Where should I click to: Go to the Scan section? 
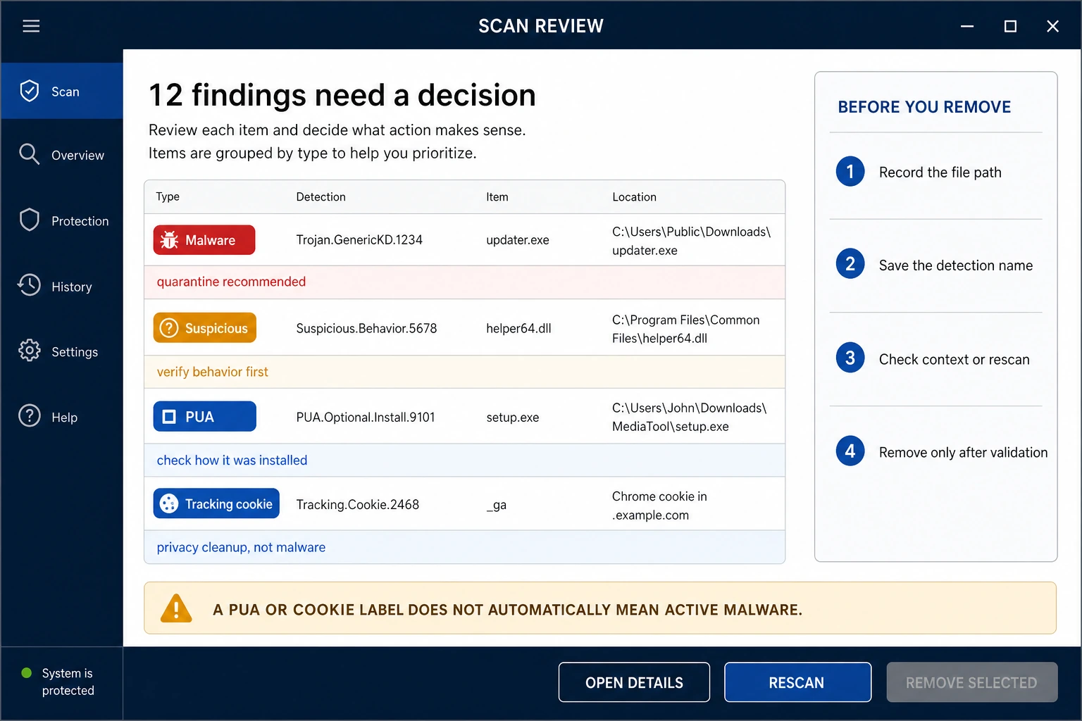[x=62, y=91]
